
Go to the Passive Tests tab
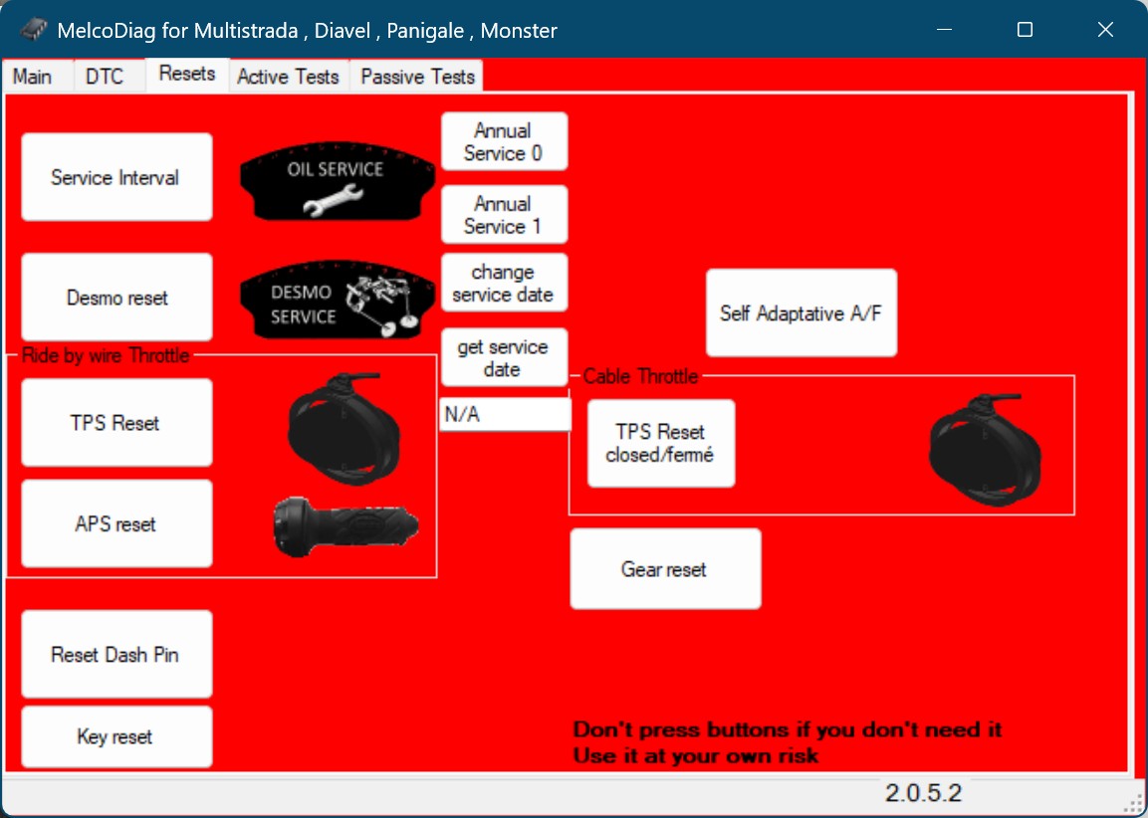(417, 76)
